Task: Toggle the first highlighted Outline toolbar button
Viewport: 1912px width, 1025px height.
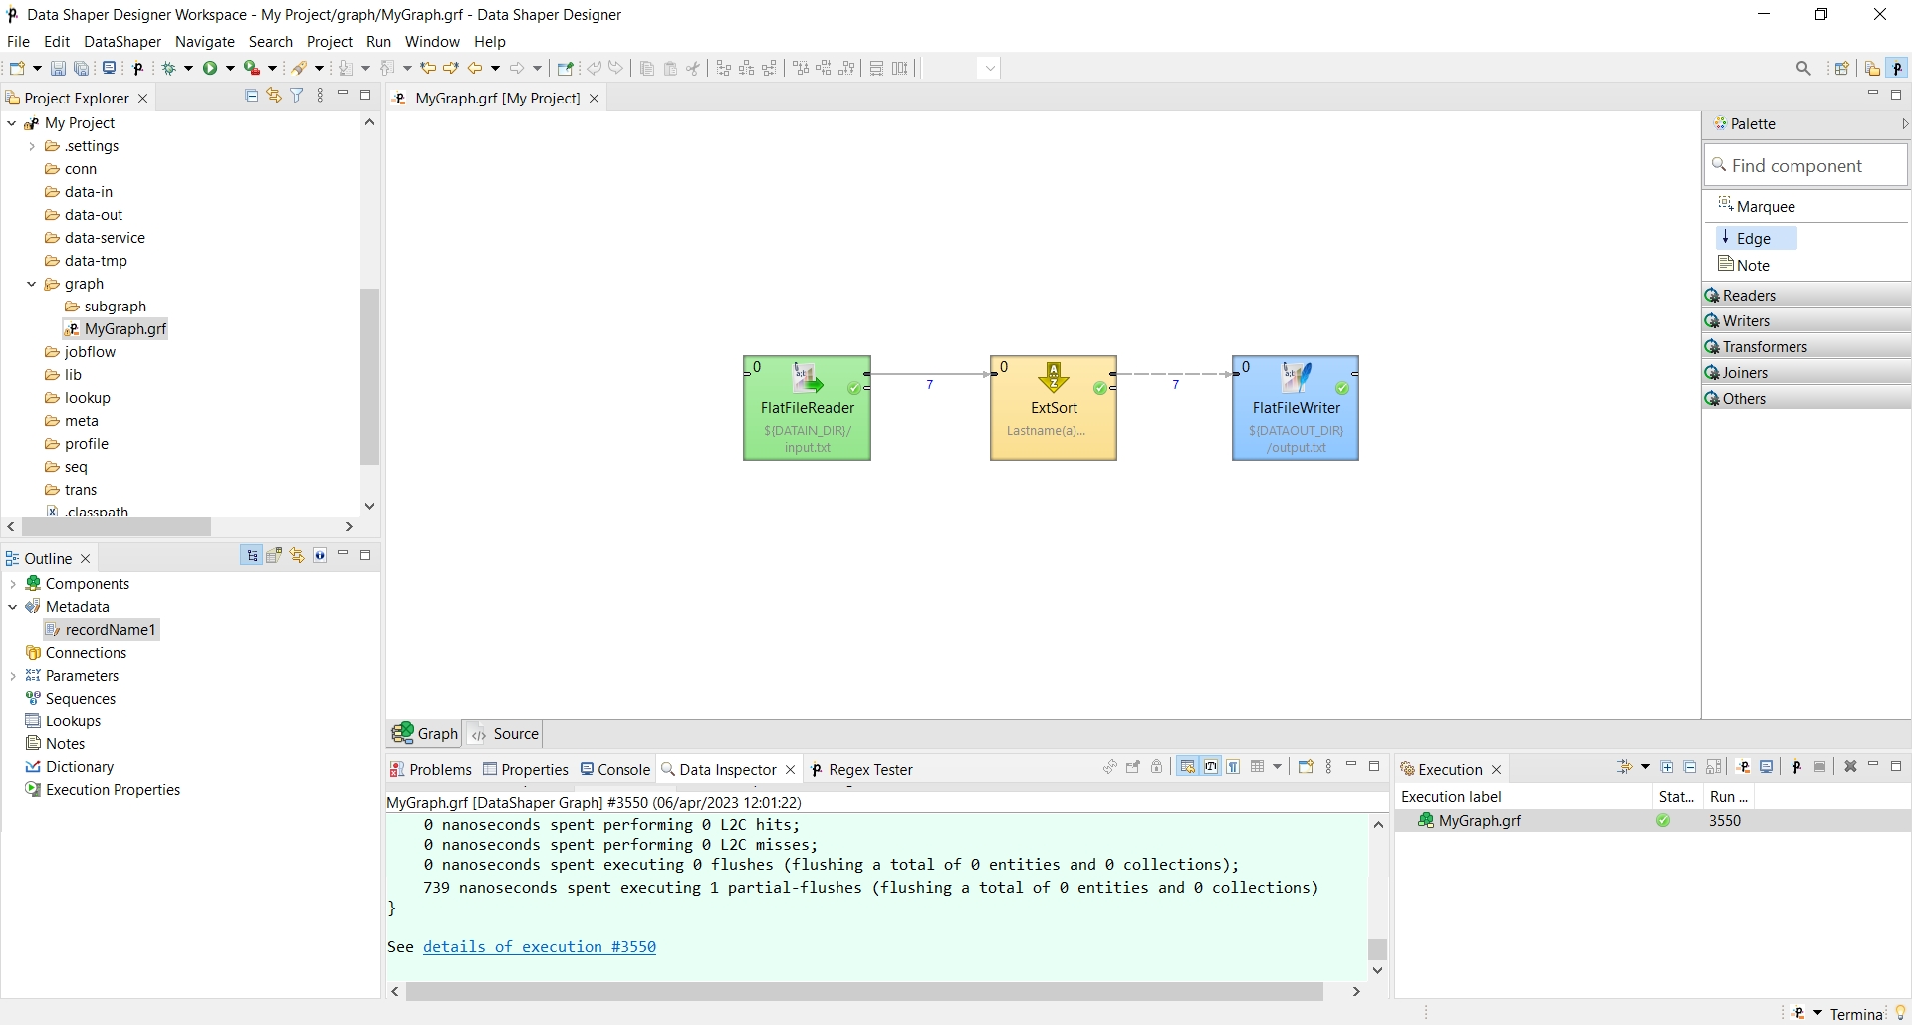Action: point(251,556)
